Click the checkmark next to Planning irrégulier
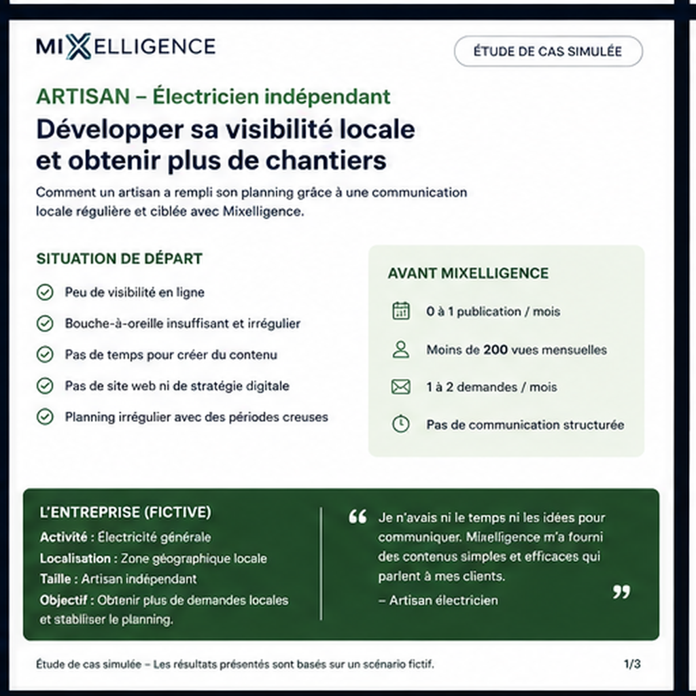Viewport: 696px width, 696px height. 45,417
